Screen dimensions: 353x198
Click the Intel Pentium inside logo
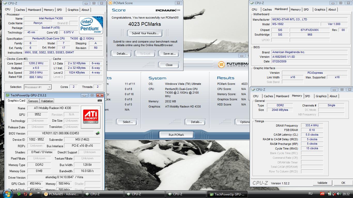tap(91, 25)
